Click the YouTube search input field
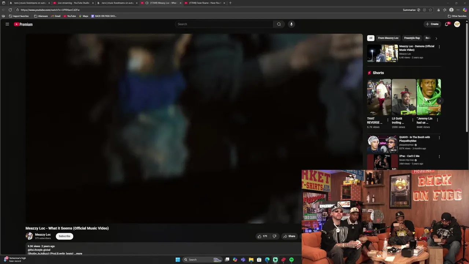469x264 pixels. pyautogui.click(x=224, y=24)
